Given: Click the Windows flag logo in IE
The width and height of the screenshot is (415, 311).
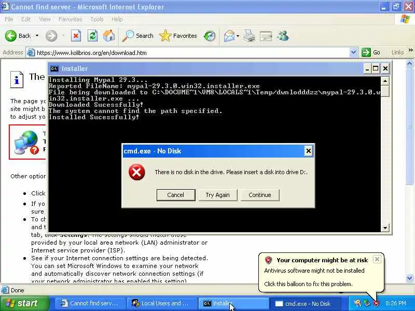Looking at the screenshot, I should [x=405, y=19].
